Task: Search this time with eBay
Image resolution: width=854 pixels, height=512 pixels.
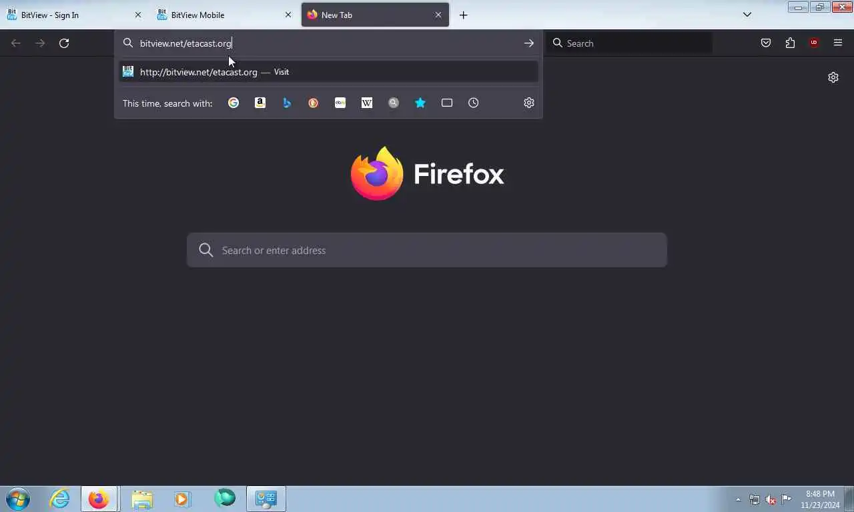Action: (340, 103)
